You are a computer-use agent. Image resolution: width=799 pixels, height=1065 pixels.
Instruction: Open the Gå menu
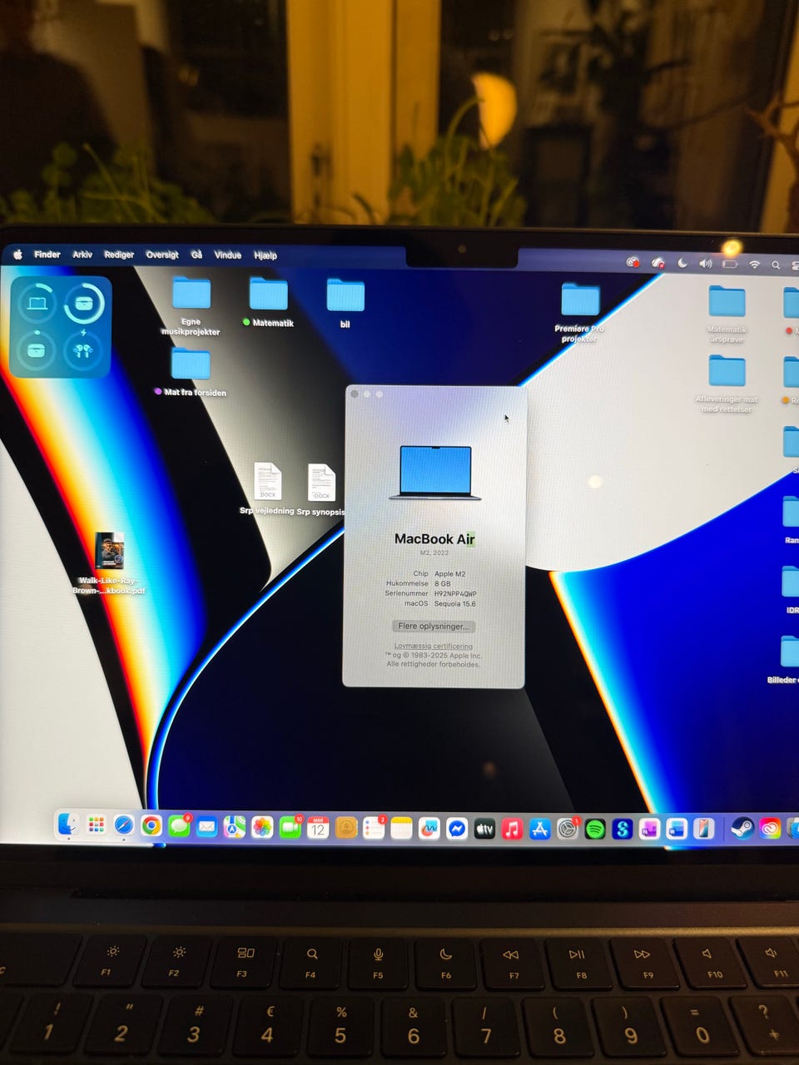click(196, 255)
